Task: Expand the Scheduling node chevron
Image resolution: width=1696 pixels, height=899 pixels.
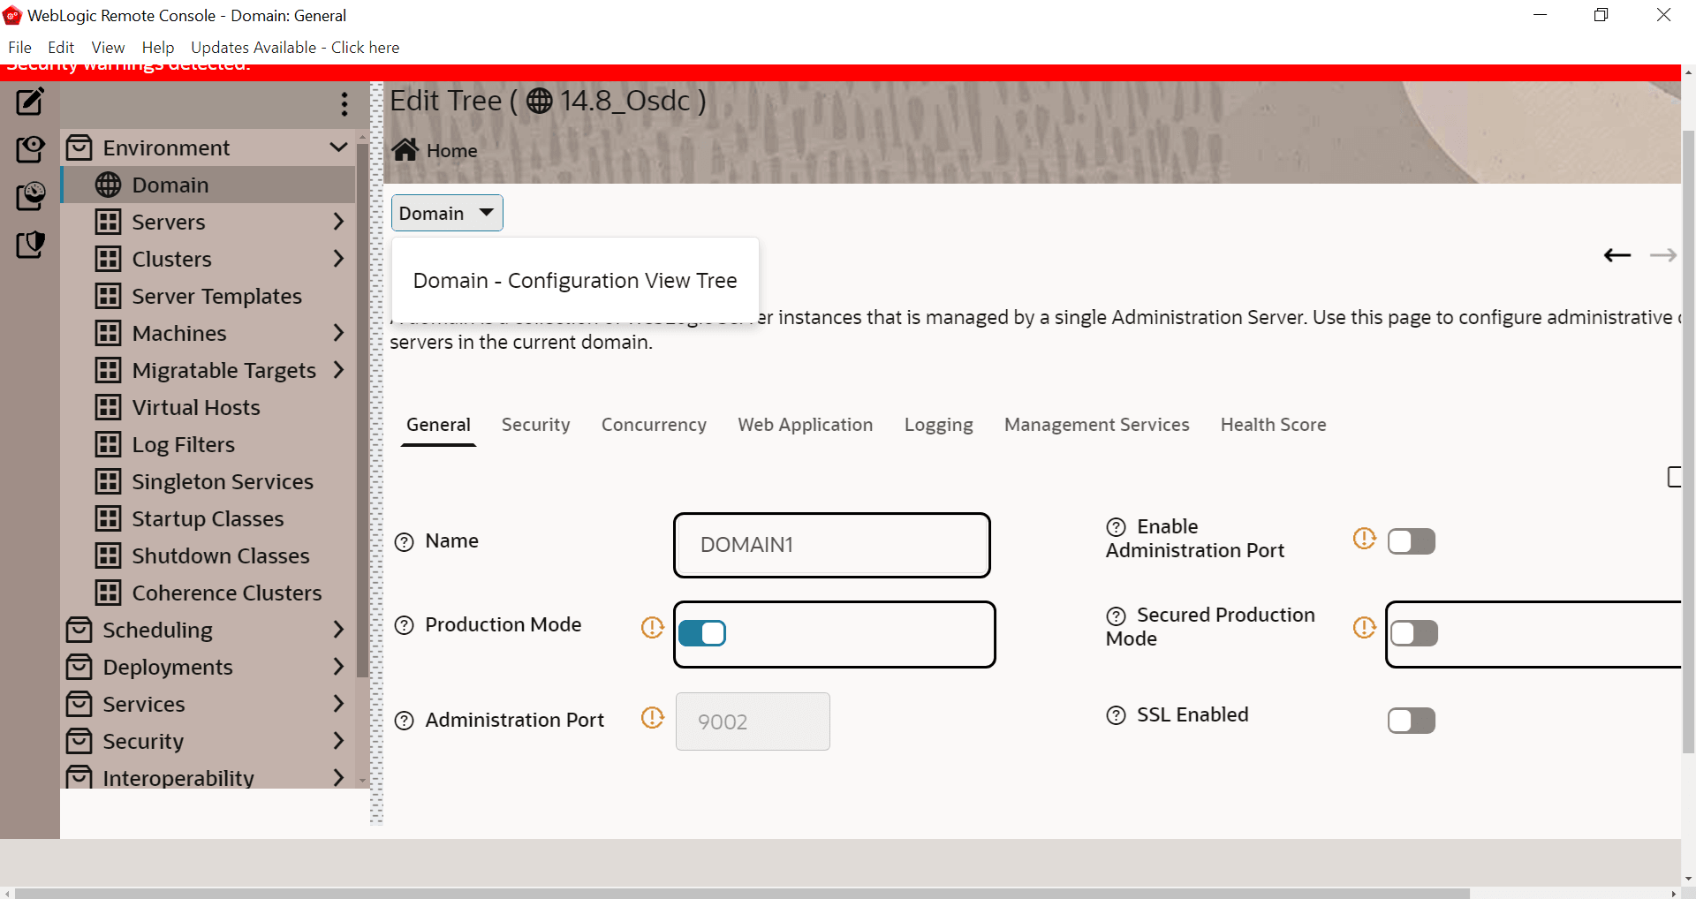Action: click(x=338, y=630)
